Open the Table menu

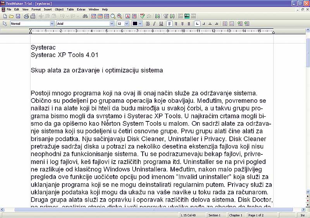(x=70, y=9)
